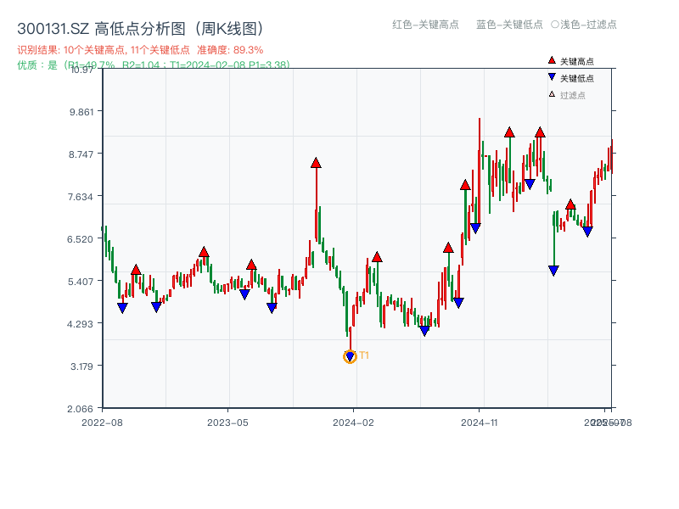This screenshot has width=679, height=509.
Task: Click the 2.066 y-axis label
Action: point(80,409)
